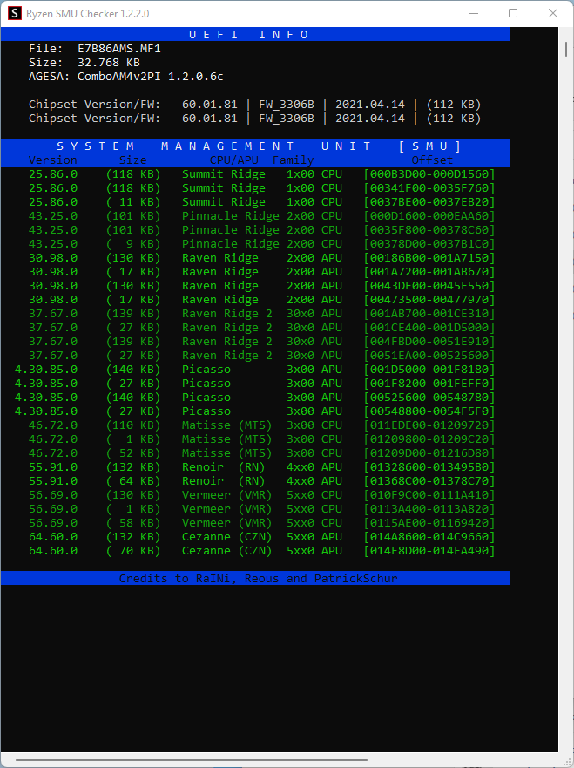Click offset [004FBD00-0051E910]
Screen dimensions: 574x768
coord(429,342)
